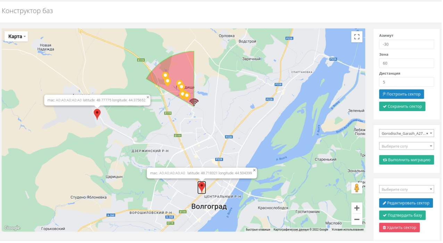This screenshot has height=243, width=443.
Task: Click the Сохранить сектор button
Action: pos(402,107)
